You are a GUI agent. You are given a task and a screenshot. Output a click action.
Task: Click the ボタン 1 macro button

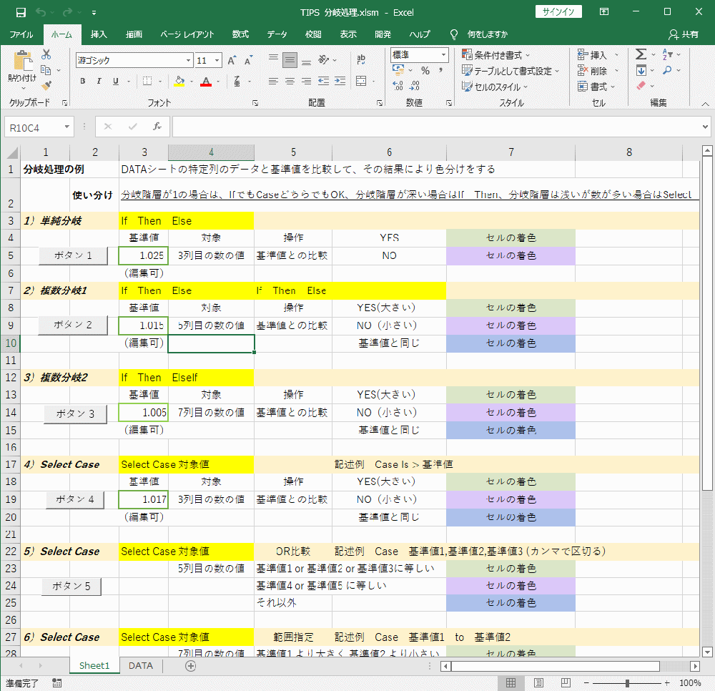(74, 256)
